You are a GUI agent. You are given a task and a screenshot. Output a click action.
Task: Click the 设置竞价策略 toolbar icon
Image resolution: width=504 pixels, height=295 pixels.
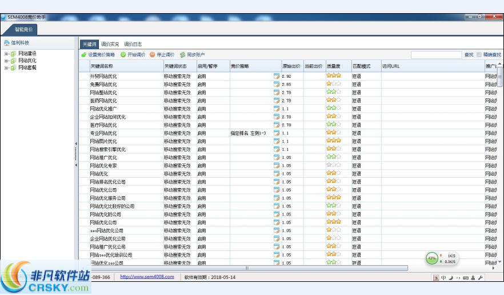click(x=84, y=55)
